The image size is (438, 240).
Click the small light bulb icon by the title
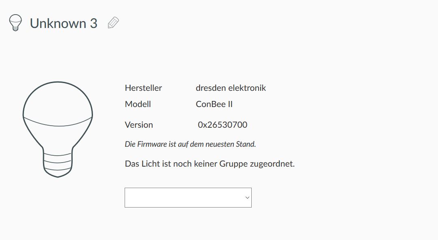point(15,23)
